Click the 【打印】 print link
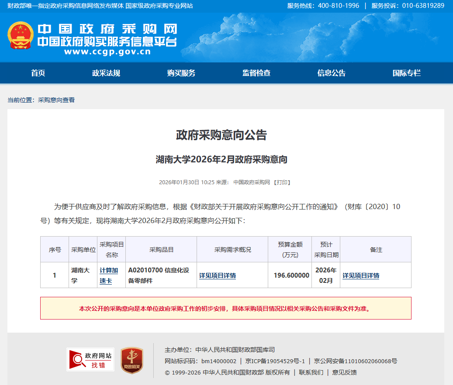This screenshot has height=385, width=453. [282, 182]
